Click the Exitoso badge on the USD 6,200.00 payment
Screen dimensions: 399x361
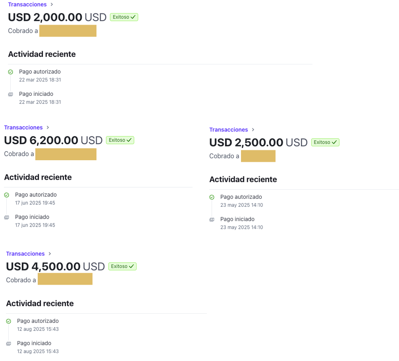(x=120, y=140)
